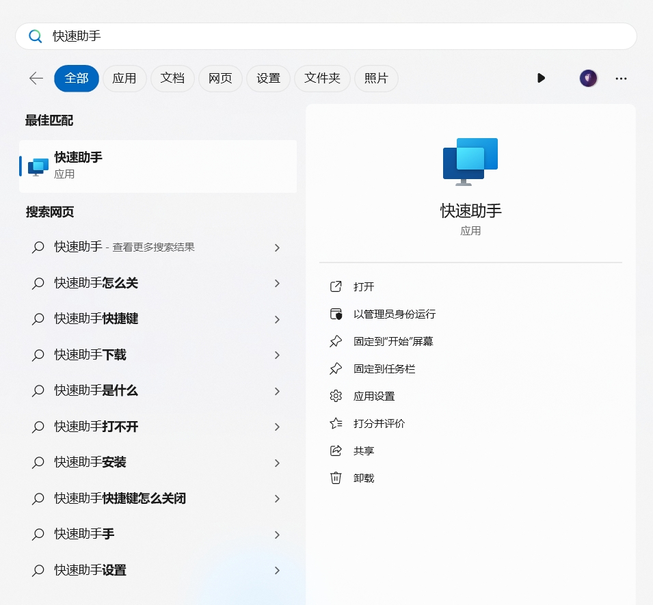
Task: Click the 快速助手 app icon in best match
Action: pos(38,167)
